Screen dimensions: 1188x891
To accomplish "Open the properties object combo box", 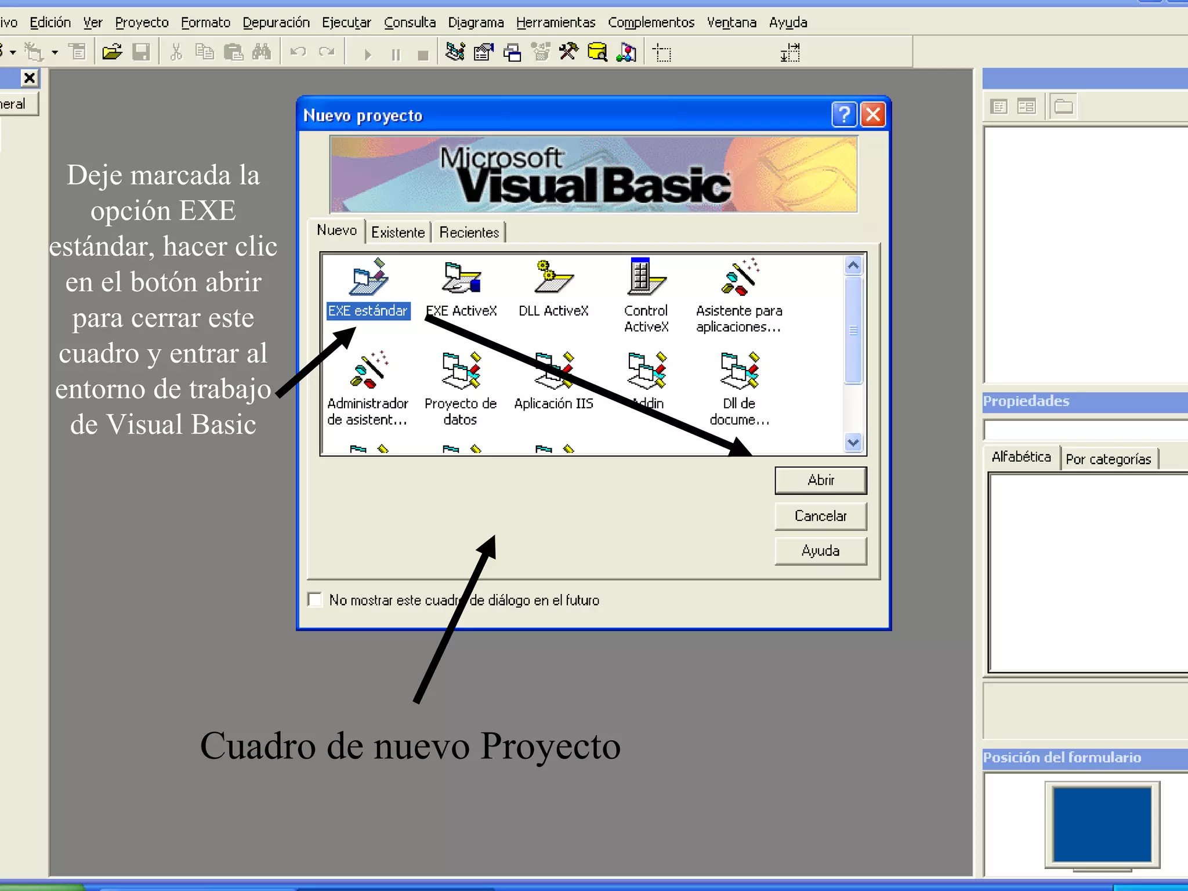I will coord(1085,430).
